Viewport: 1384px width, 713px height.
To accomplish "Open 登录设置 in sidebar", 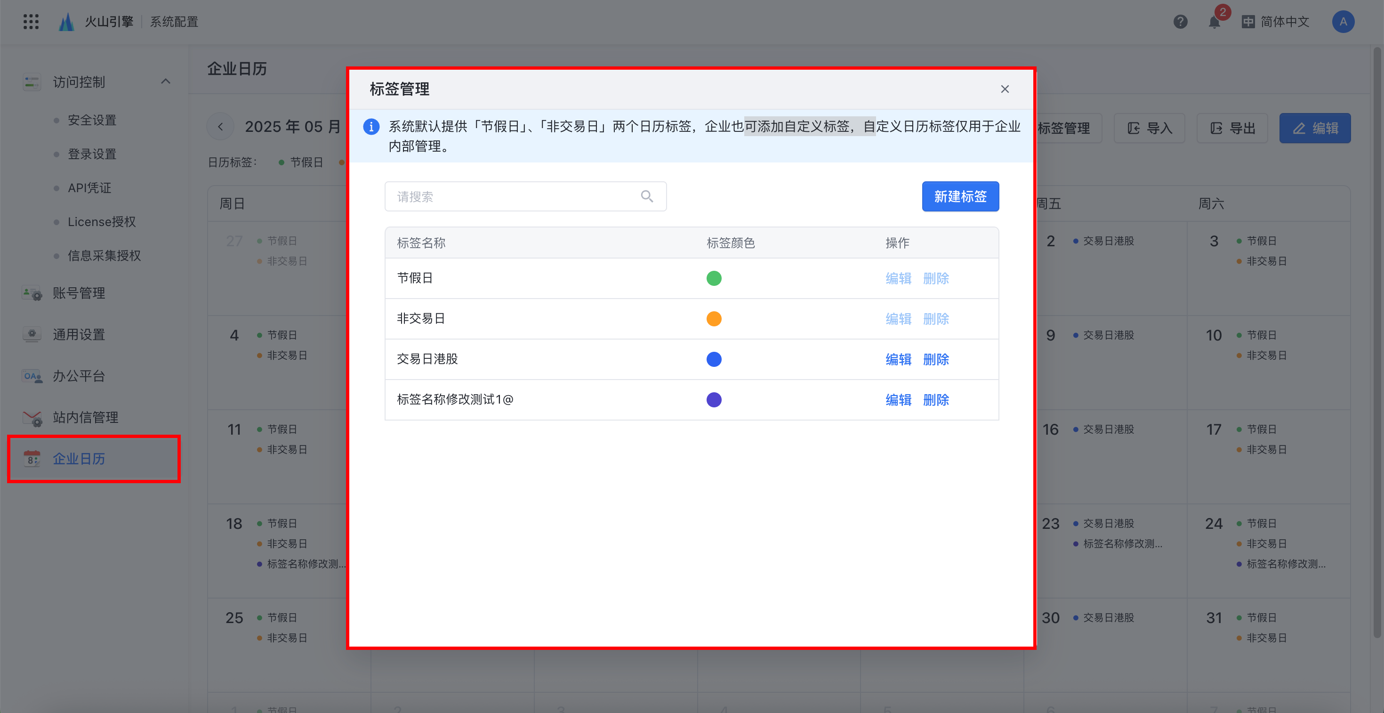I will click(x=92, y=154).
